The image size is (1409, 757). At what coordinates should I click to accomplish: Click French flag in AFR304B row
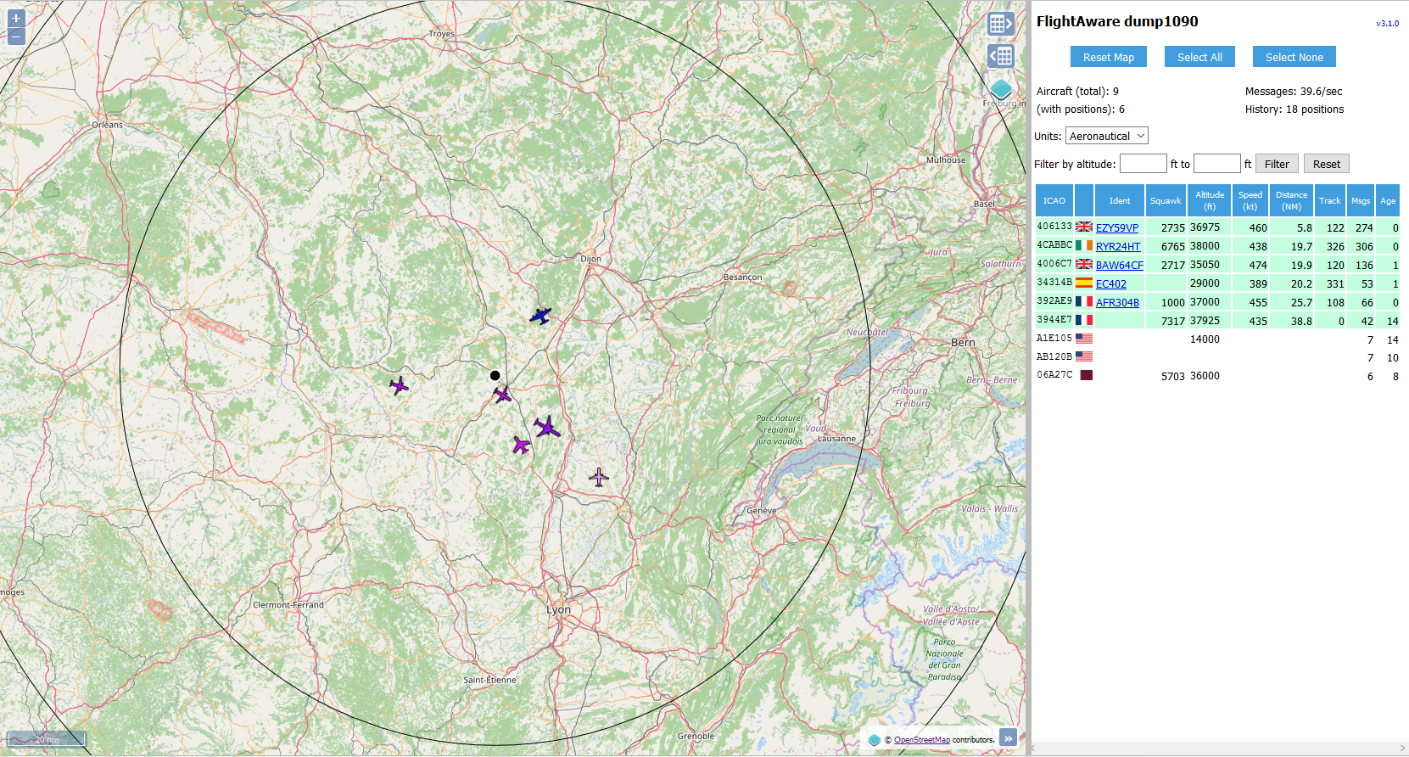point(1084,301)
